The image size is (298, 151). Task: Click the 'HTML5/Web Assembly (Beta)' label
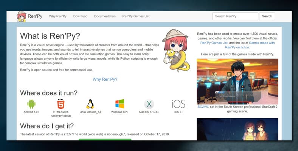61,114
